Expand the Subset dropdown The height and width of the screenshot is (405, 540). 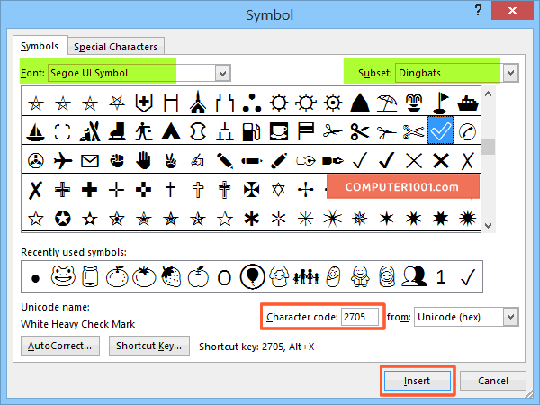pos(511,71)
